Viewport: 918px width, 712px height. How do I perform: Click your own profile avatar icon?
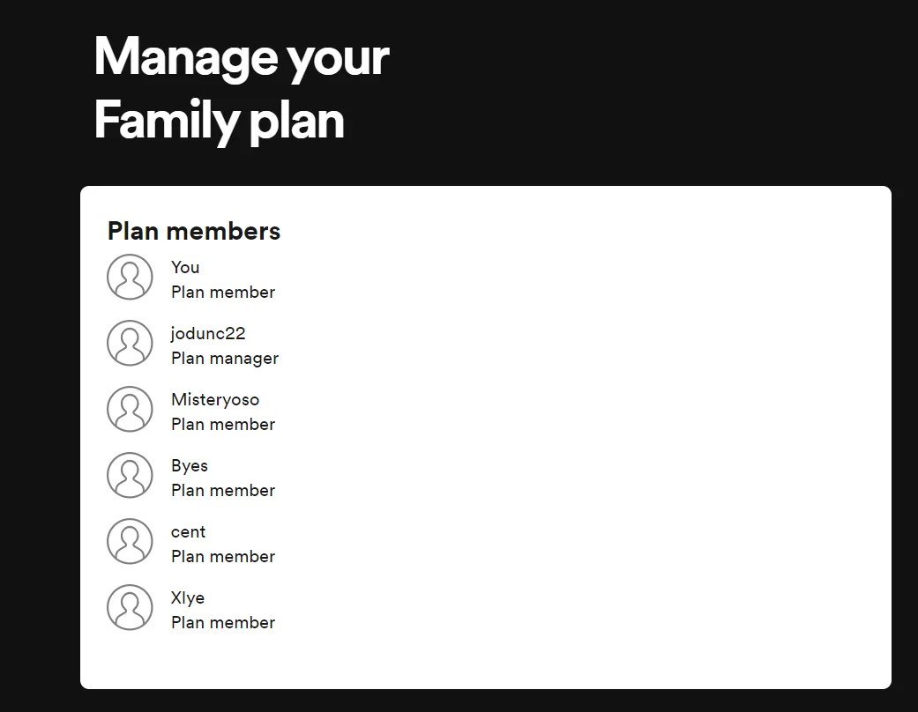(130, 277)
